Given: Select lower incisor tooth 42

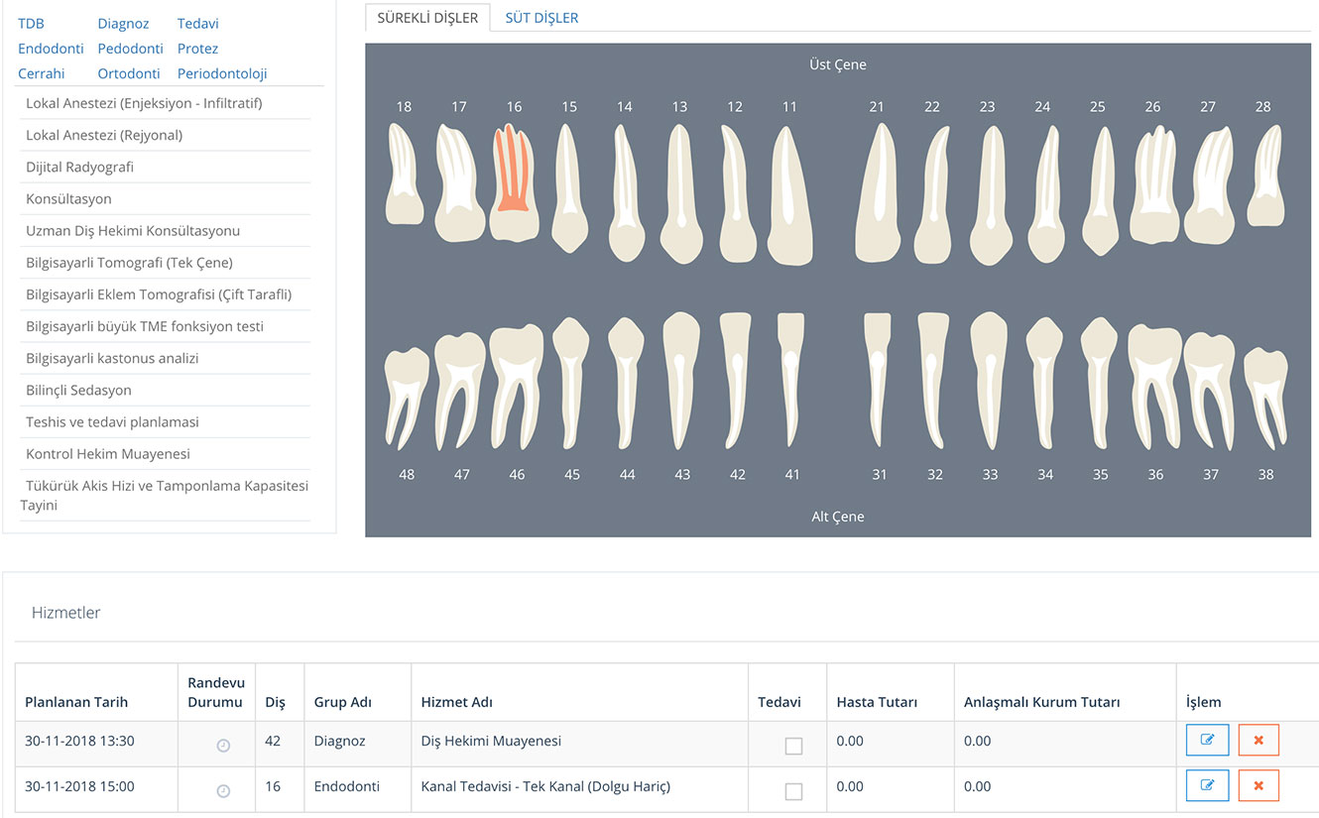Looking at the screenshot, I should point(736,382).
